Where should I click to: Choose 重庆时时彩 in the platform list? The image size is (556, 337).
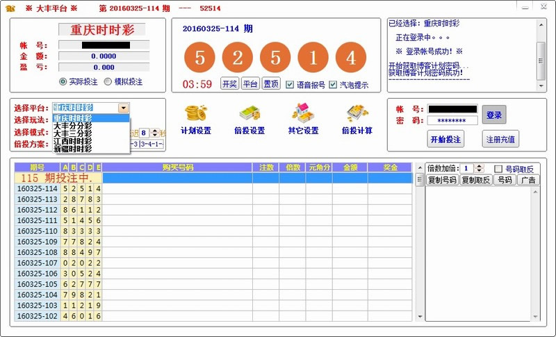91,118
